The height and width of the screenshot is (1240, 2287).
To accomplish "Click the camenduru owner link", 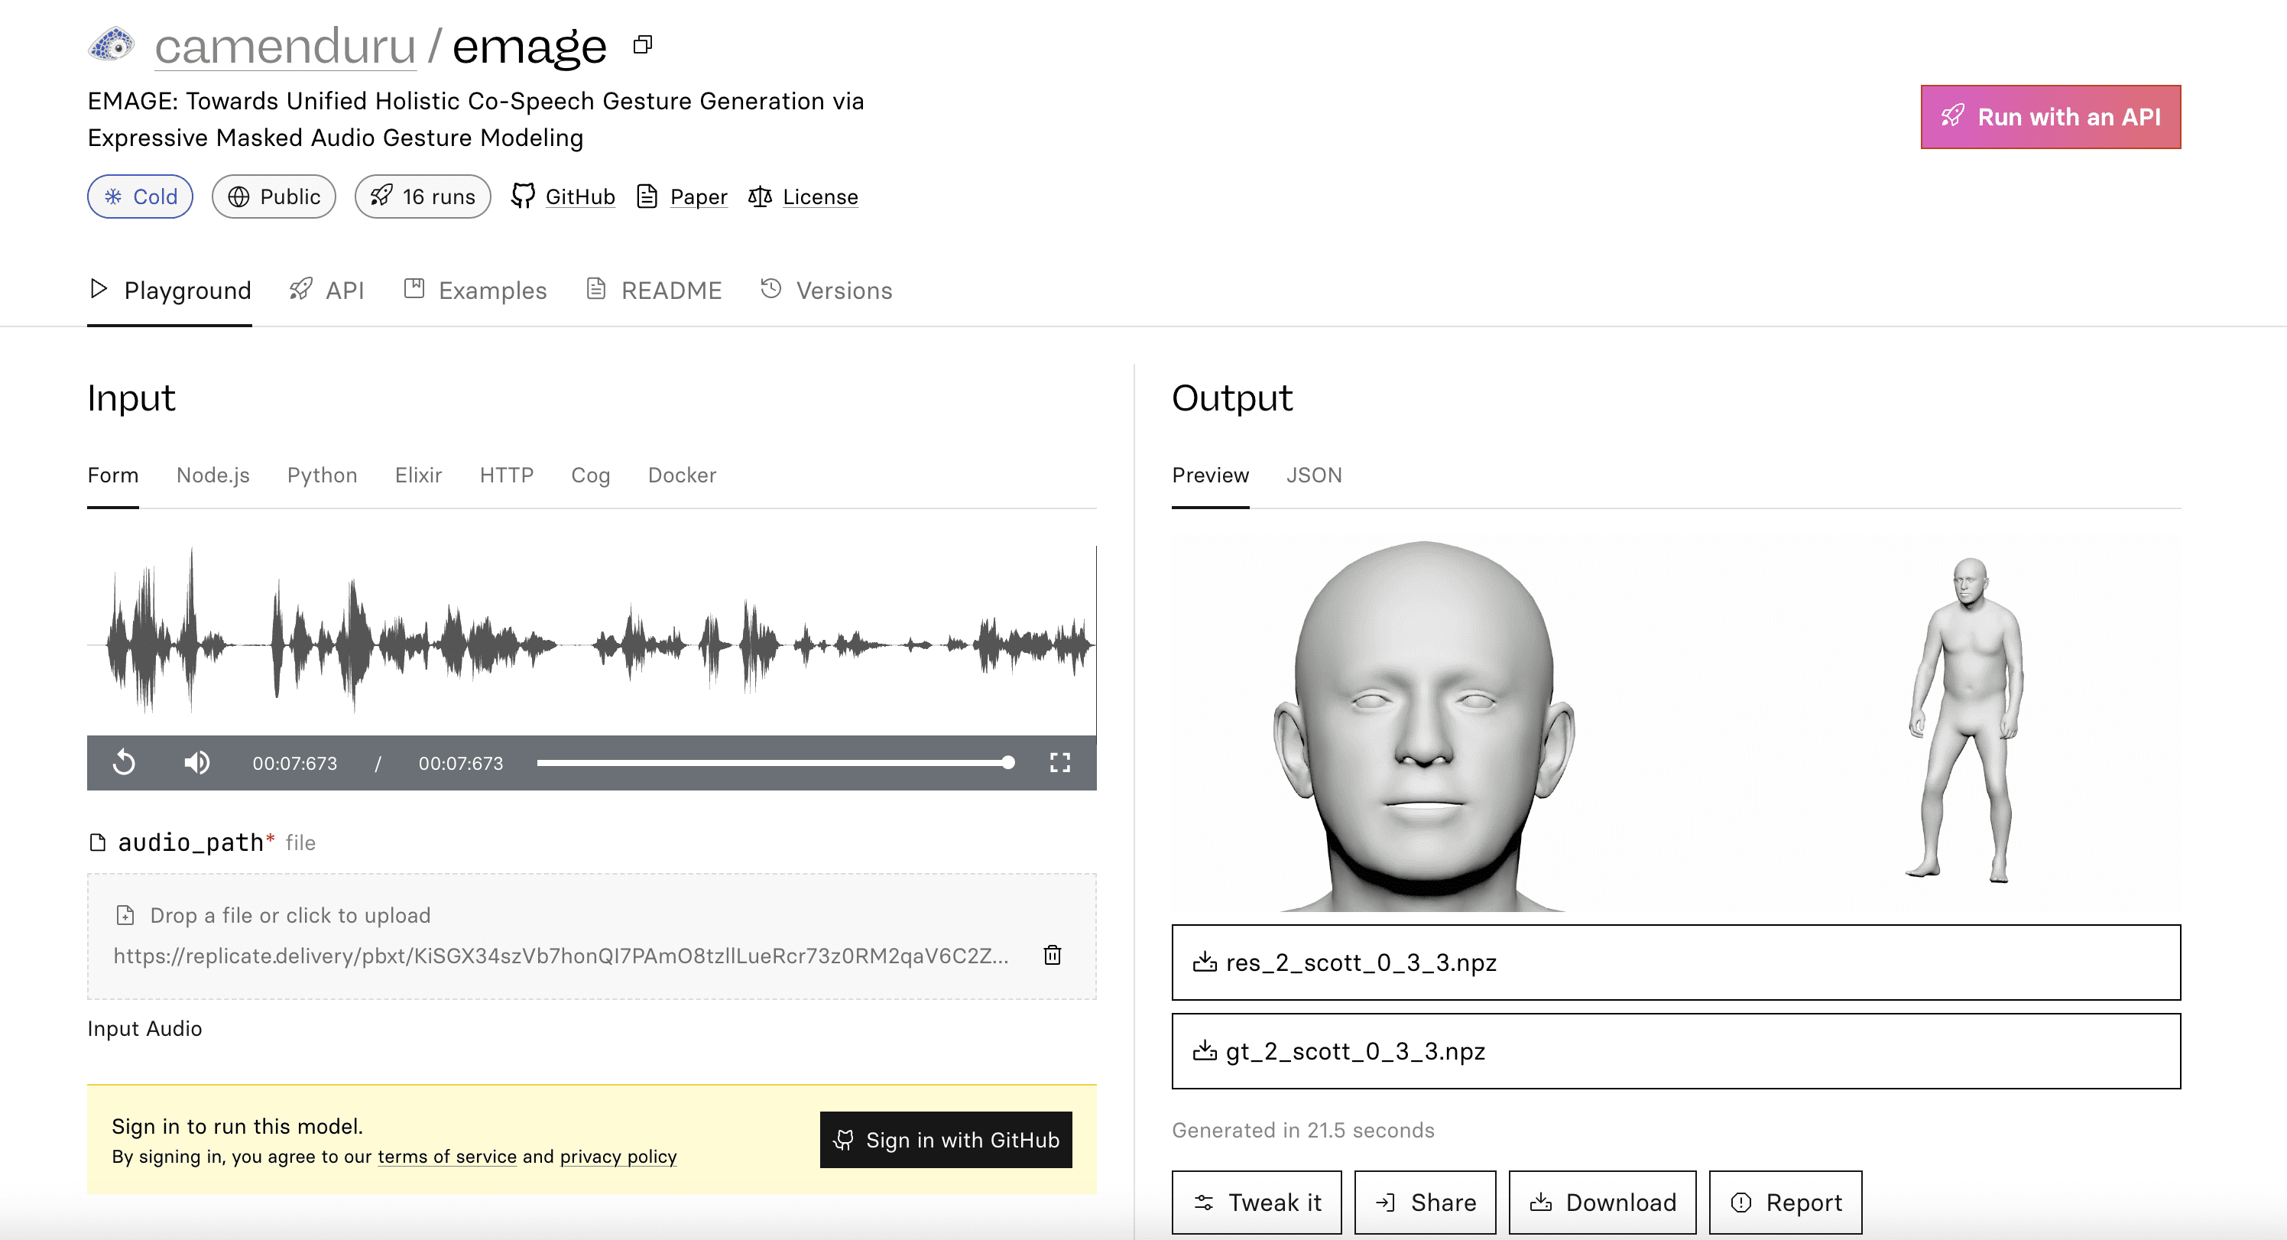I will coord(285,46).
